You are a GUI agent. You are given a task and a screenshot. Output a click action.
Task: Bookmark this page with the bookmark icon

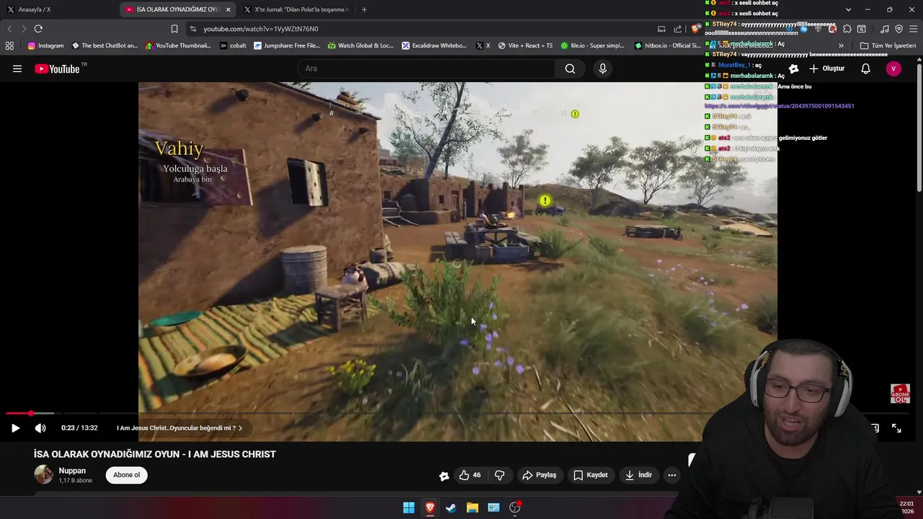[174, 29]
